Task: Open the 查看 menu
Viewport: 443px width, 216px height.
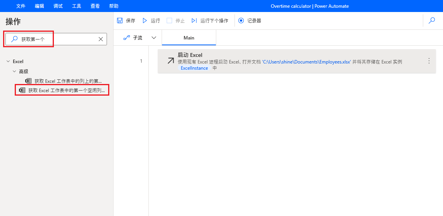Action: 95,6
